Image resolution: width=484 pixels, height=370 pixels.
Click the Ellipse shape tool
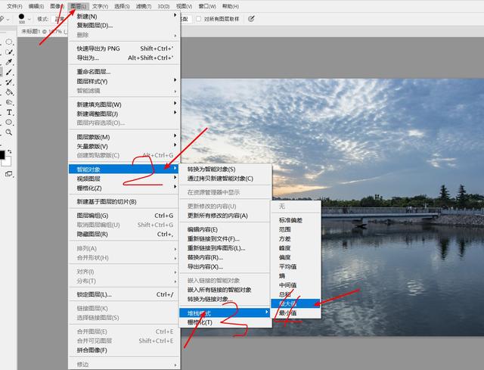[10, 122]
